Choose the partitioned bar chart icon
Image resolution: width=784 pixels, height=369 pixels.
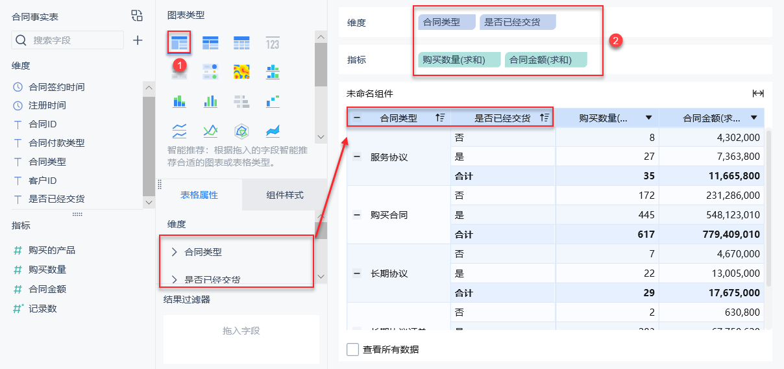[x=273, y=71]
